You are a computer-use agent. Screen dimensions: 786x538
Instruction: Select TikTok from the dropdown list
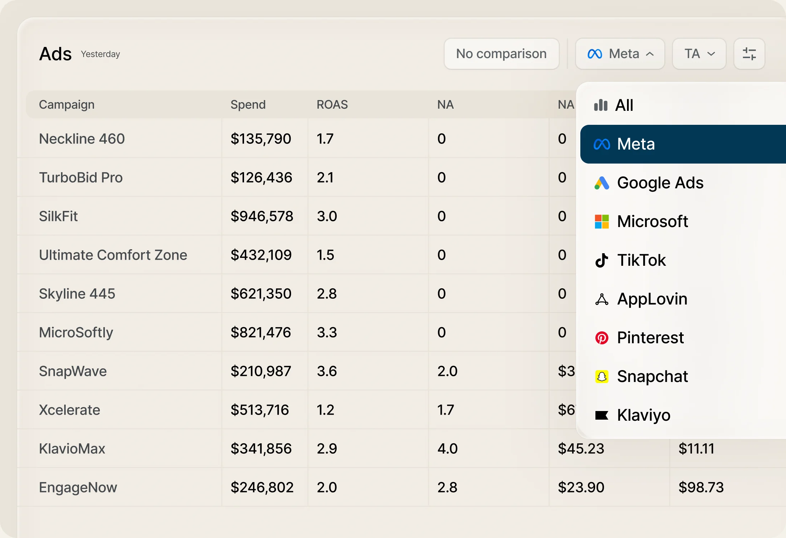tap(683, 260)
